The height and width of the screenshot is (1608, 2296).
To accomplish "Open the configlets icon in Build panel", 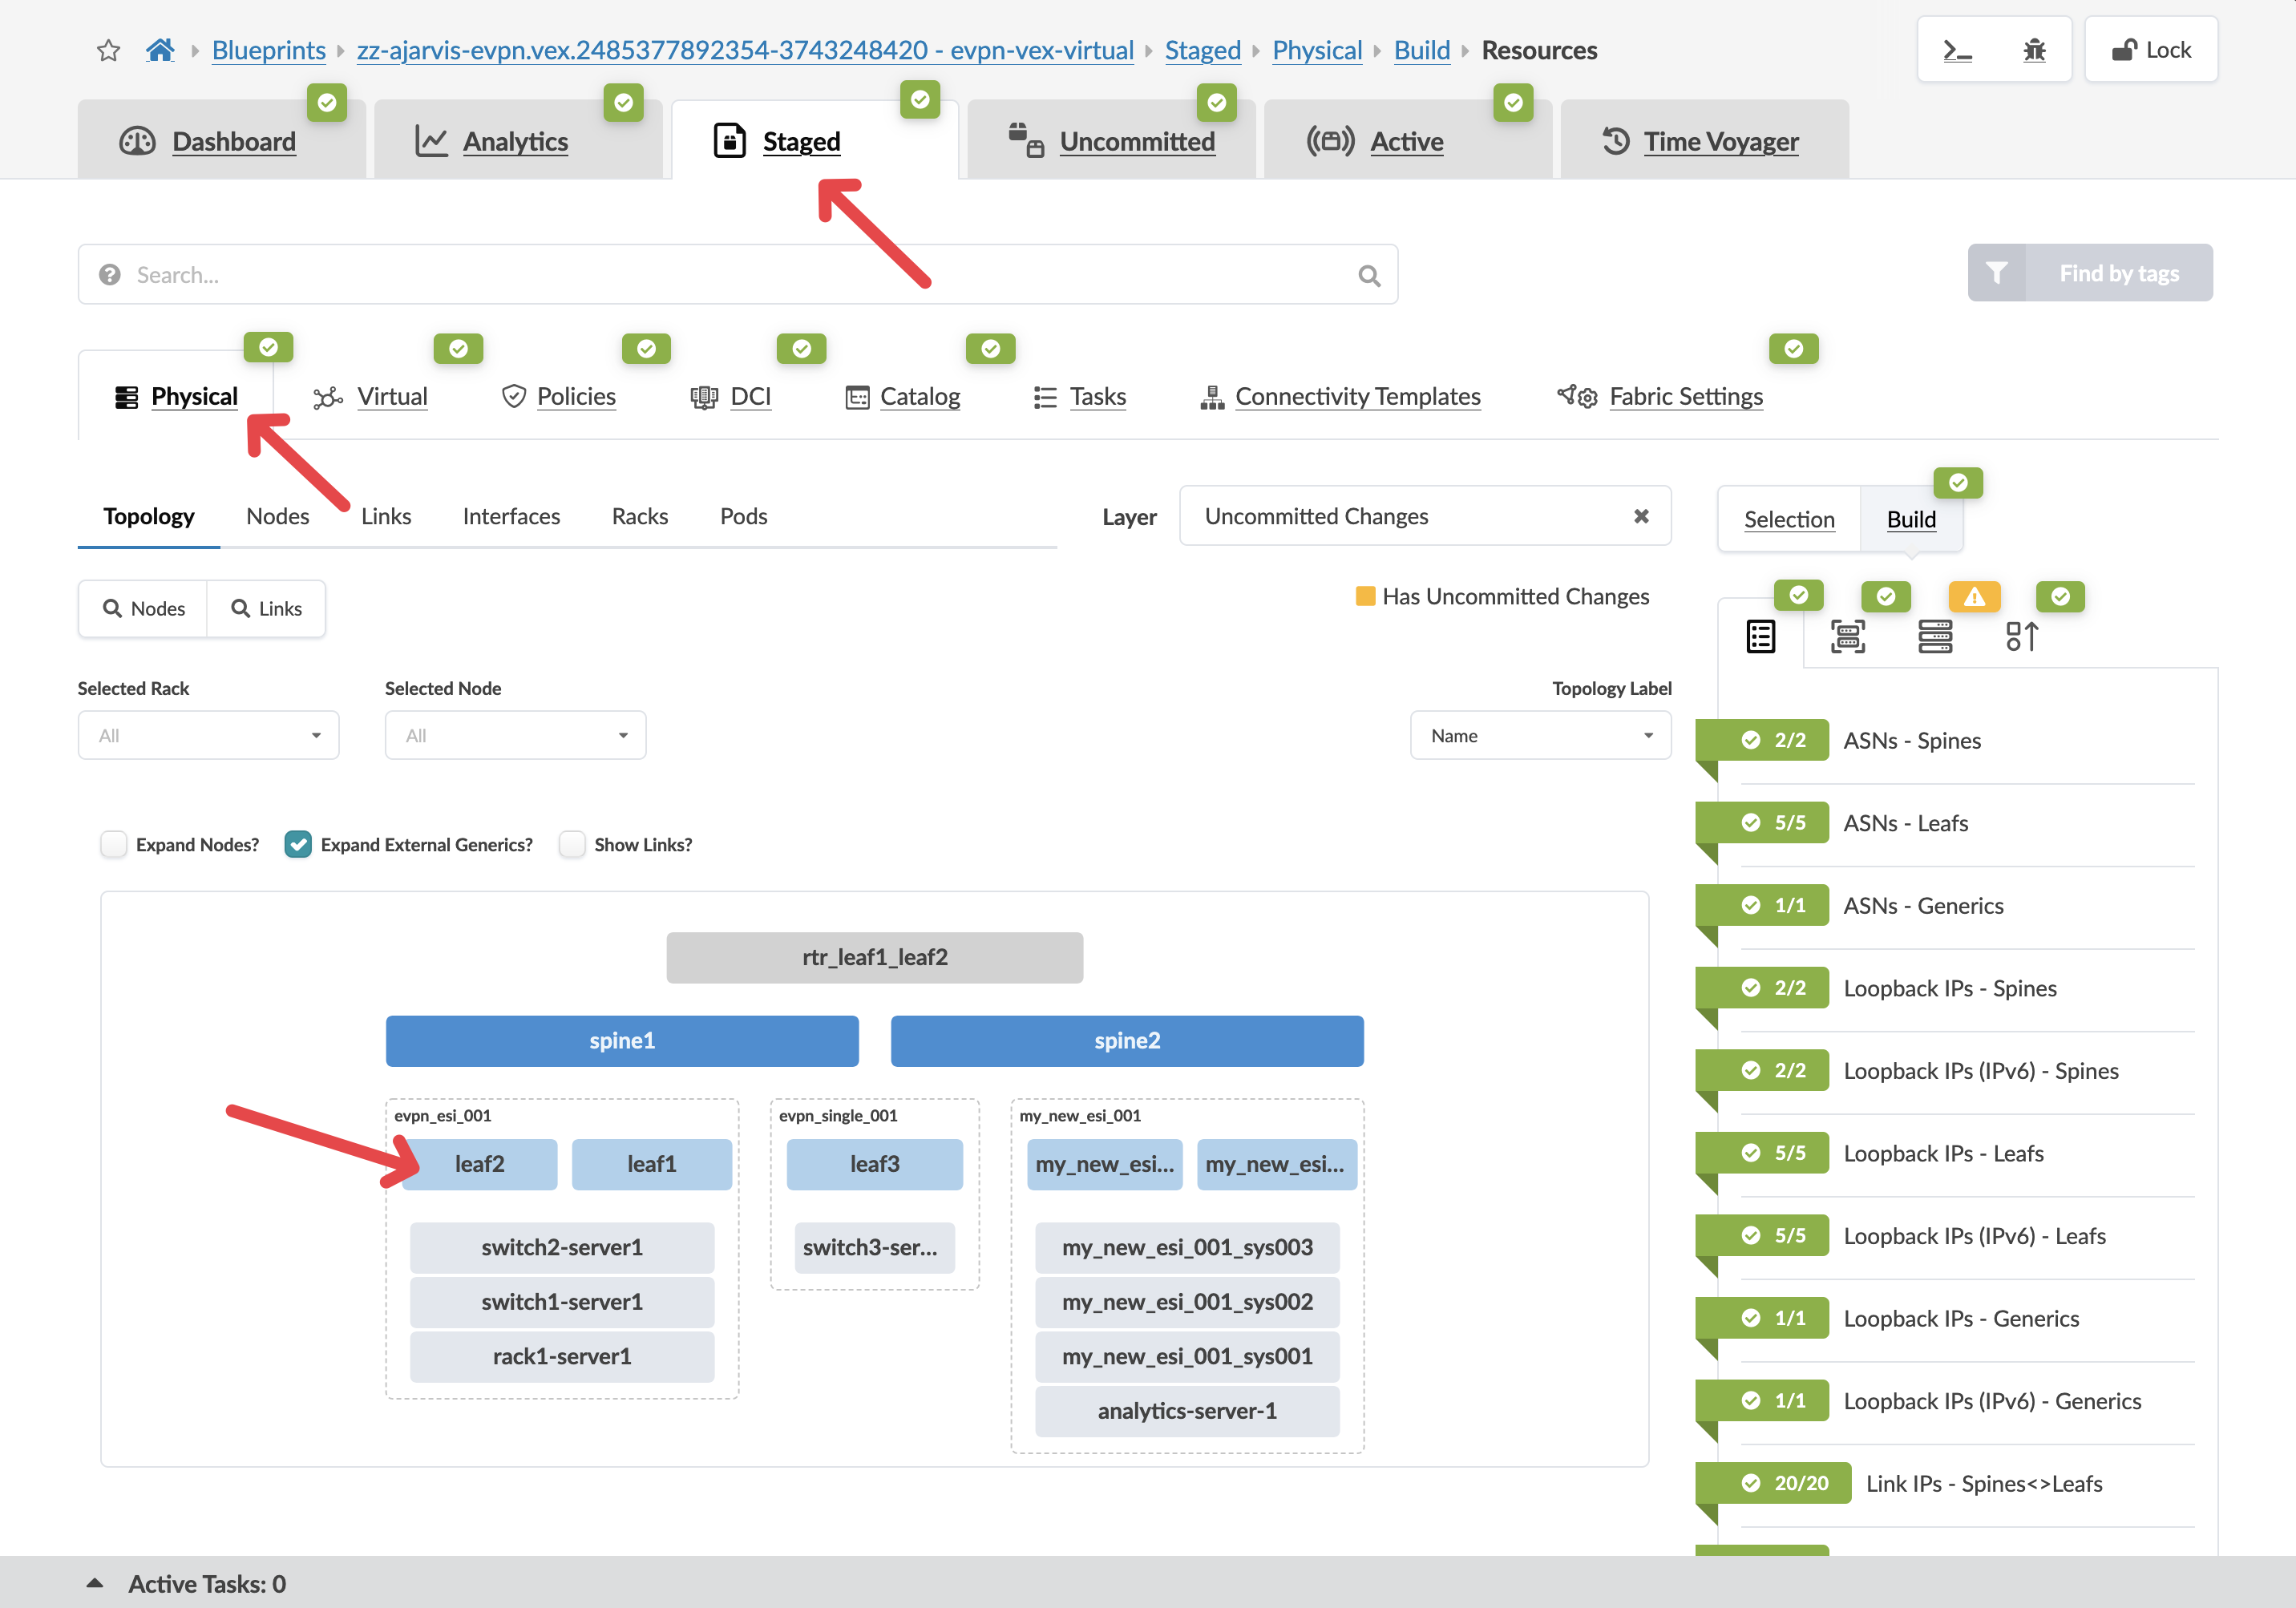I will [x=2021, y=636].
